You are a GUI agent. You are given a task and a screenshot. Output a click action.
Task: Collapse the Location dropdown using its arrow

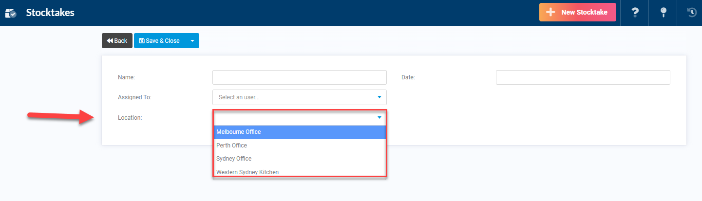pos(379,118)
